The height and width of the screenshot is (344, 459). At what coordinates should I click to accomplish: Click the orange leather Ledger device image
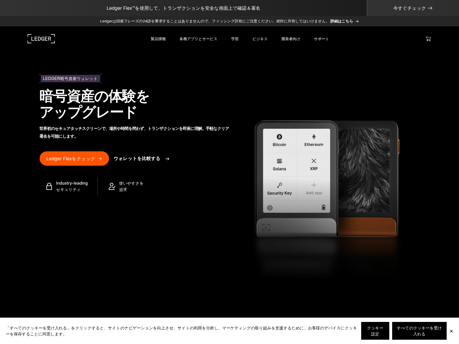(368, 179)
